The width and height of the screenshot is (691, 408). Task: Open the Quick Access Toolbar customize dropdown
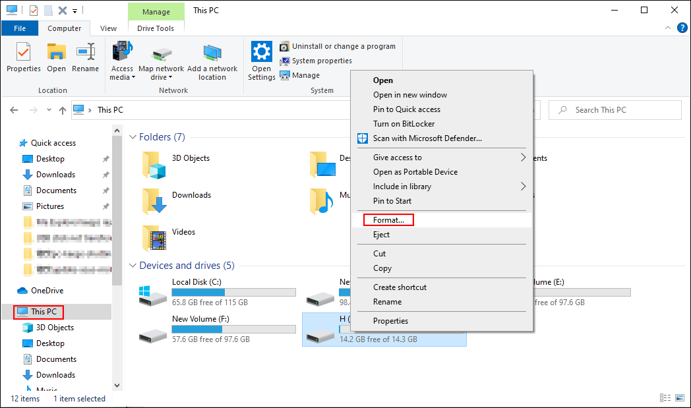click(75, 10)
